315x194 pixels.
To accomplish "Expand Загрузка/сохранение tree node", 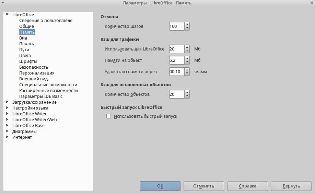I will [7, 102].
